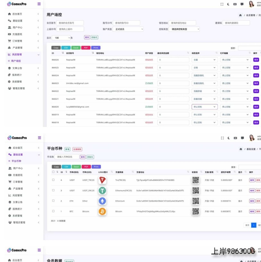
Task: Select 平台币种 submenu item in sidebar
Action: tap(16, 161)
